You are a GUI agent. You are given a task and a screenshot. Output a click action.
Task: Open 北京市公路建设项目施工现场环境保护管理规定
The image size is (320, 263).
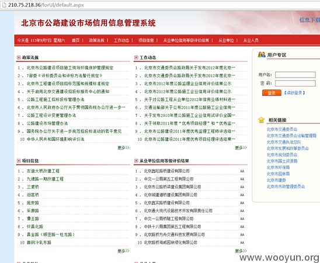click(x=70, y=68)
